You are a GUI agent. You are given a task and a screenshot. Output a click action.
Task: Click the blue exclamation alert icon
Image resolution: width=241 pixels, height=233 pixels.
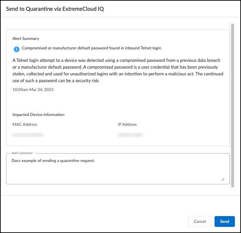click(17, 49)
